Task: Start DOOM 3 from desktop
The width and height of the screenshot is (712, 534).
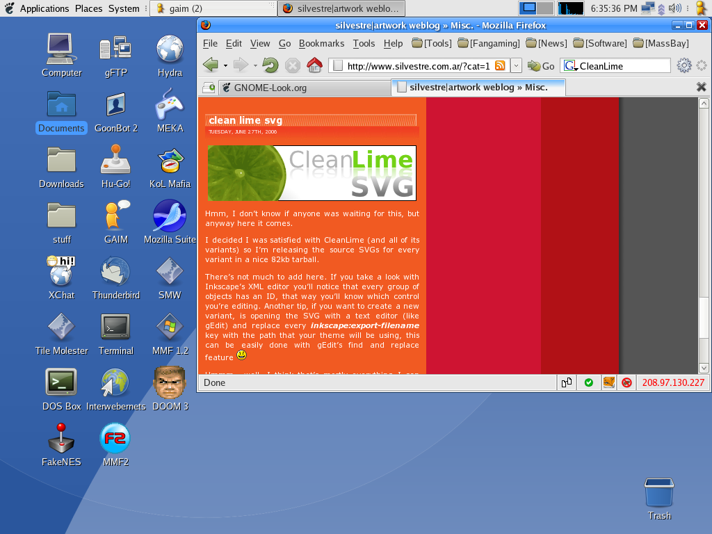Action: [x=170, y=389]
